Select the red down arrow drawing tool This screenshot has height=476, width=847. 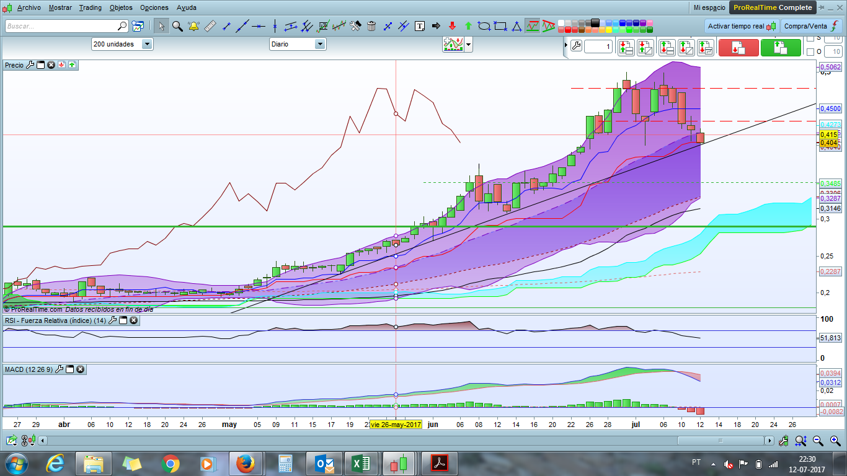452,26
